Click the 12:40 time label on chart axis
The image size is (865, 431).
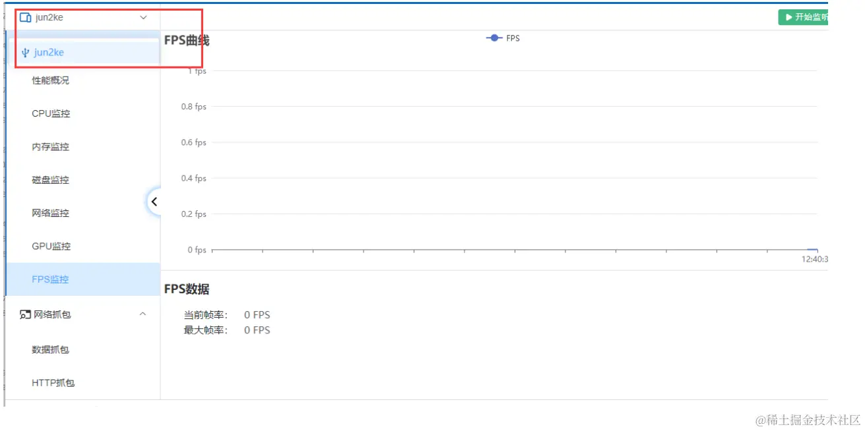click(815, 259)
